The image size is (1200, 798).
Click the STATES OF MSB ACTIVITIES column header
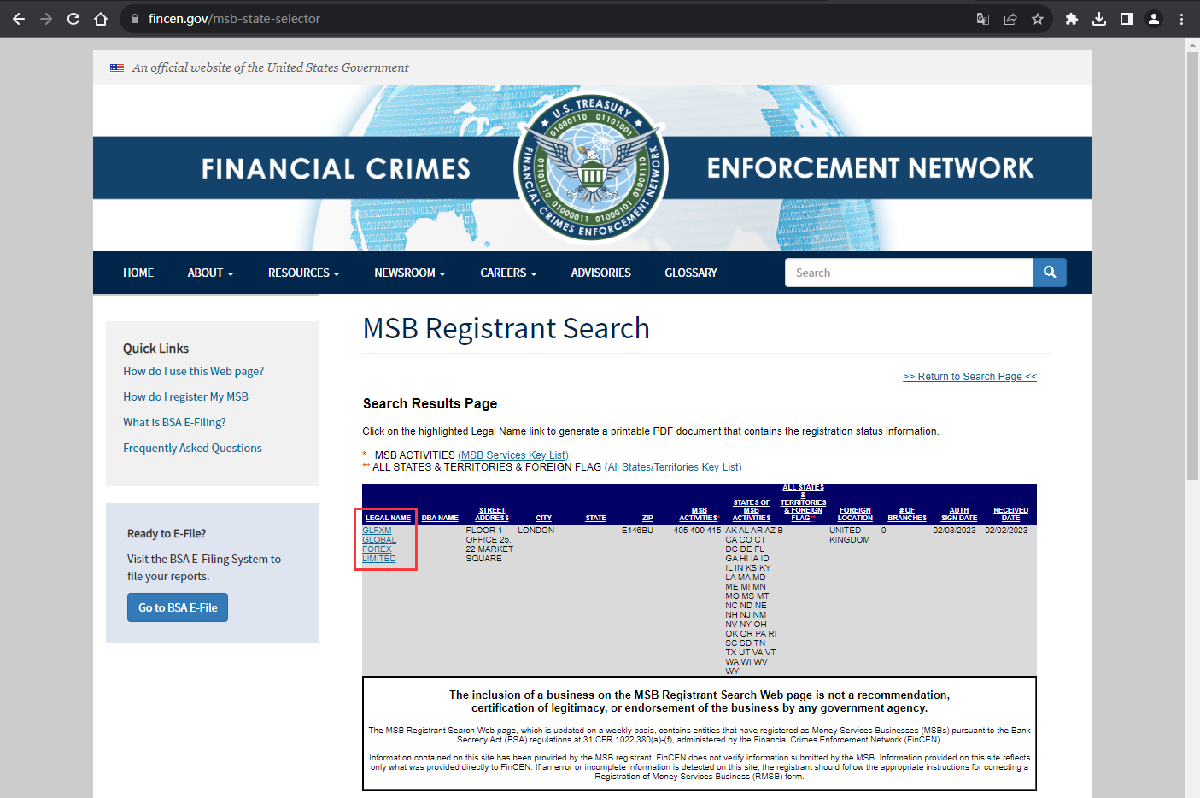coord(752,510)
